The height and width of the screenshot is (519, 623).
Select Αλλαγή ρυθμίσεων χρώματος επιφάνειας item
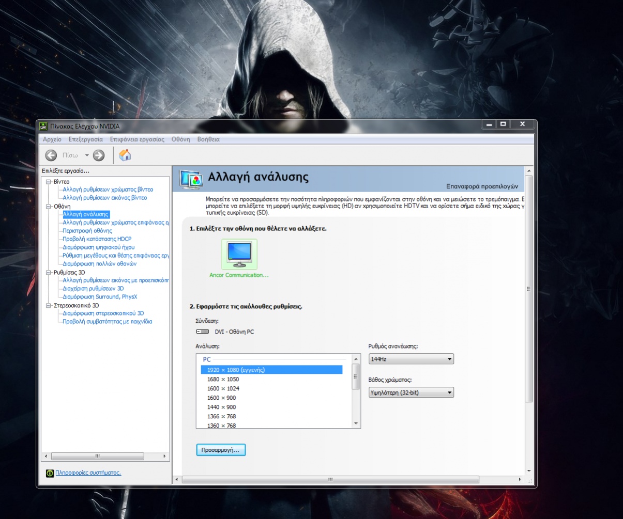point(116,223)
